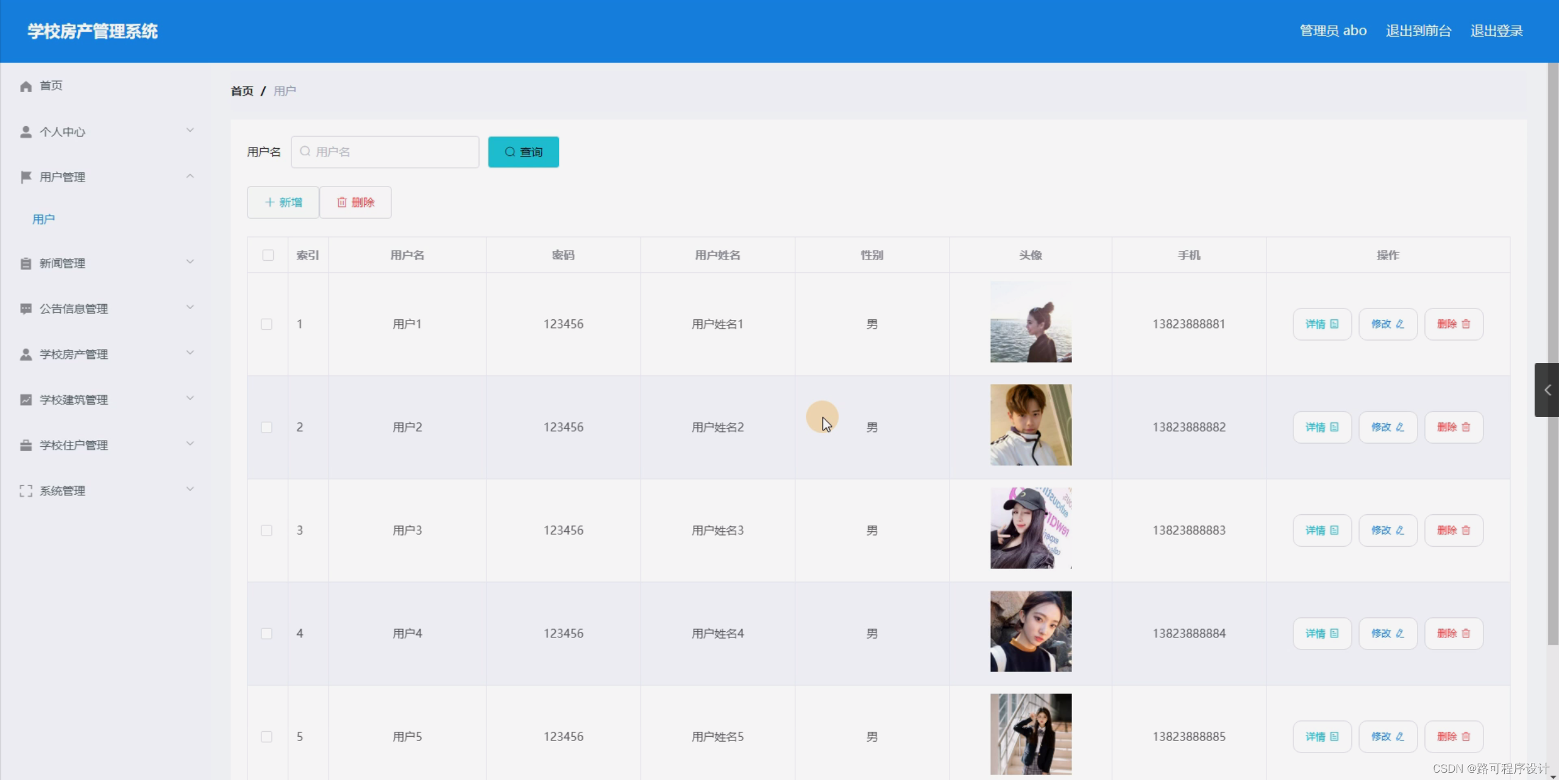Click the 新增 add button
1559x780 pixels.
[x=282, y=202]
